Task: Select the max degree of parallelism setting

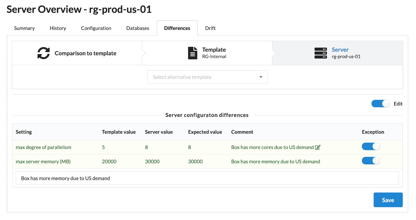Action: 43,147
